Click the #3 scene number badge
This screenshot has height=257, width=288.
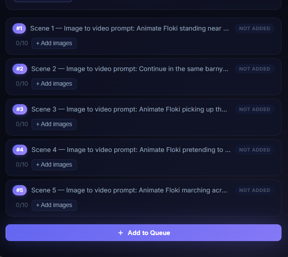(19, 109)
